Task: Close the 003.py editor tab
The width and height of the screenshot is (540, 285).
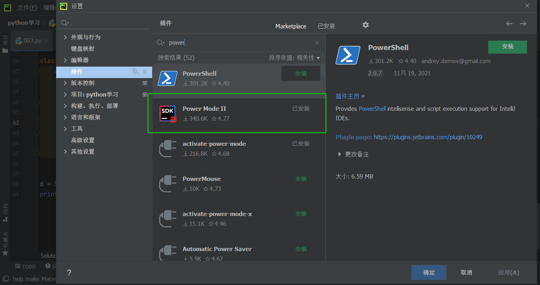Action: pyautogui.click(x=47, y=41)
